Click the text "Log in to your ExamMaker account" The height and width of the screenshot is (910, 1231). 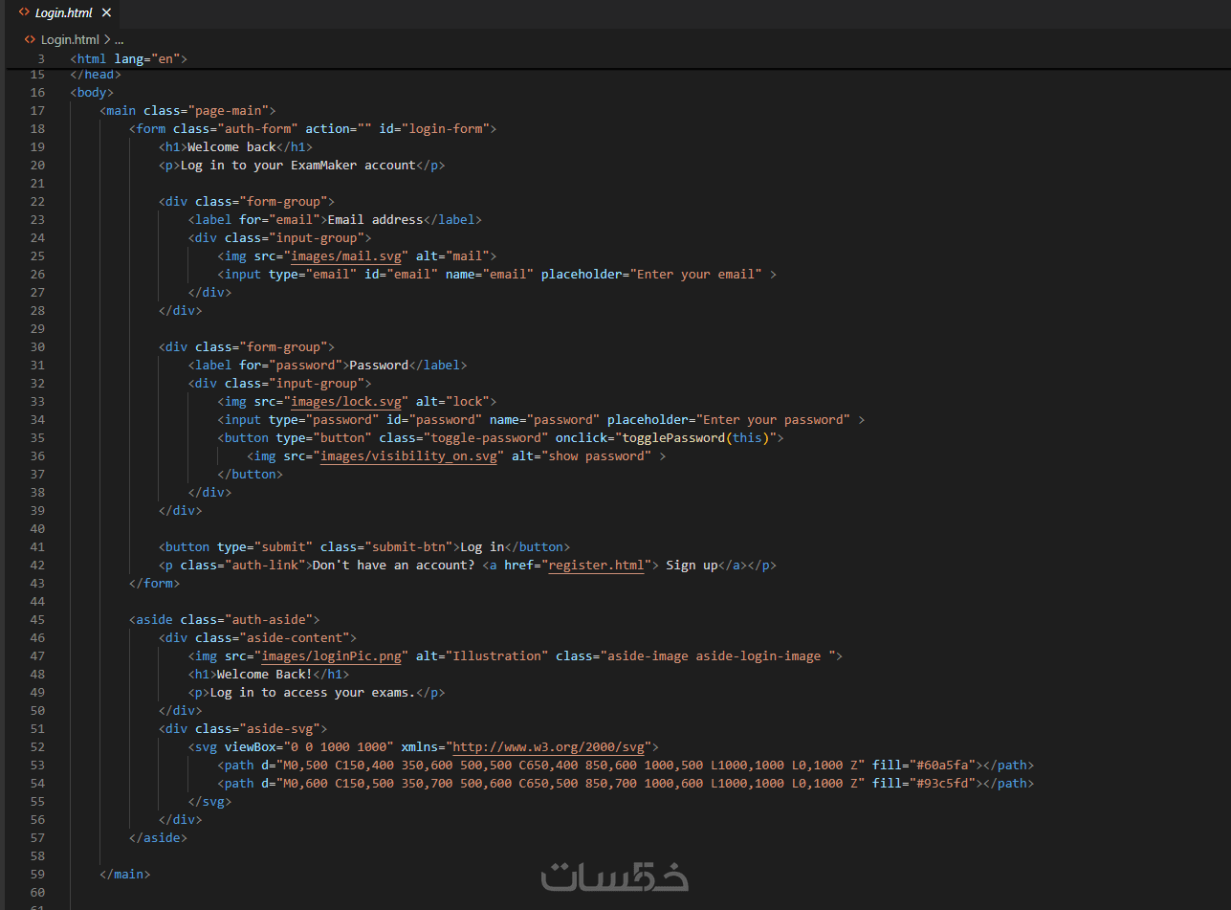pos(298,165)
